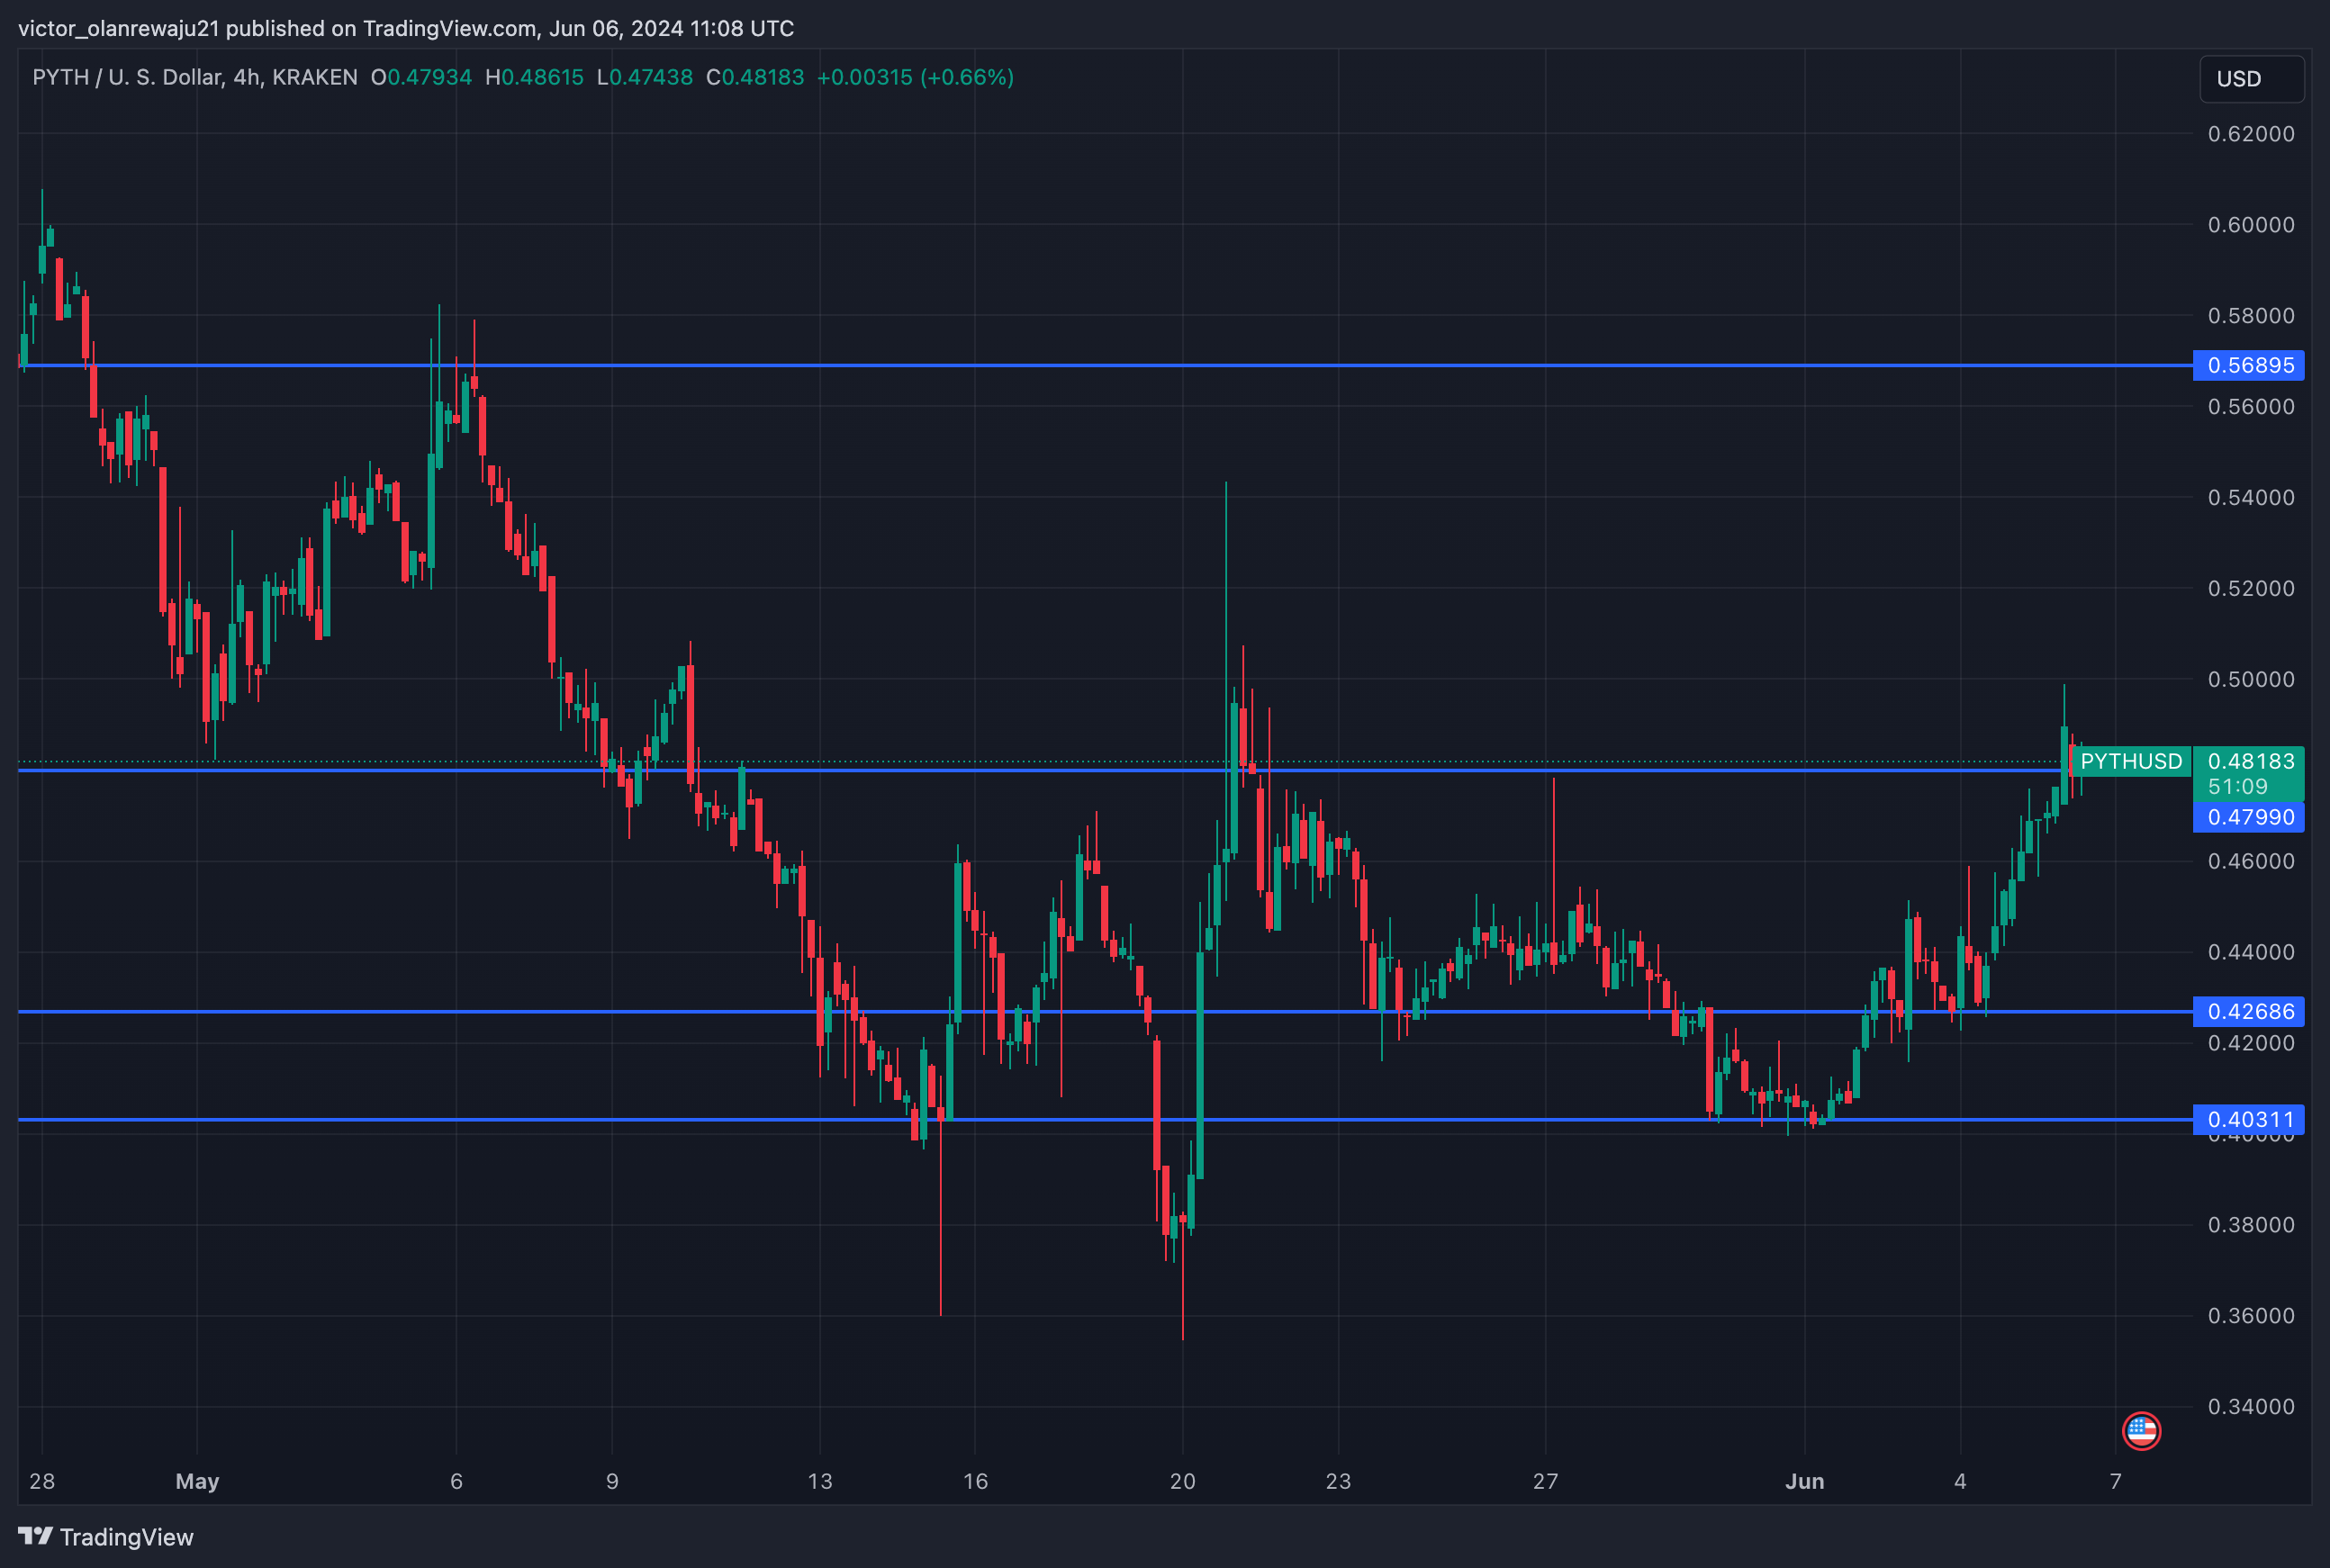Click the +0.00315 (+0.66%) change value

pos(915,77)
